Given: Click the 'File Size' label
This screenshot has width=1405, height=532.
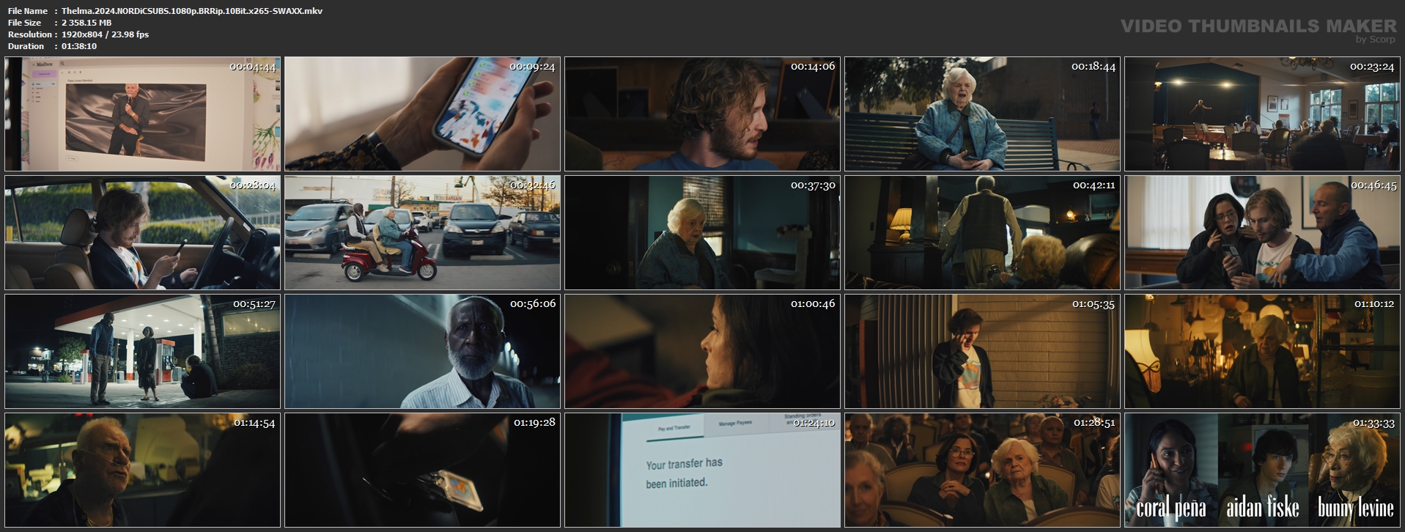Looking at the screenshot, I should point(24,23).
